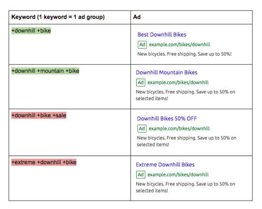Open the Best Downhill Bikes ad headline
Image resolution: width=262 pixels, height=209 pixels.
[x=162, y=34]
